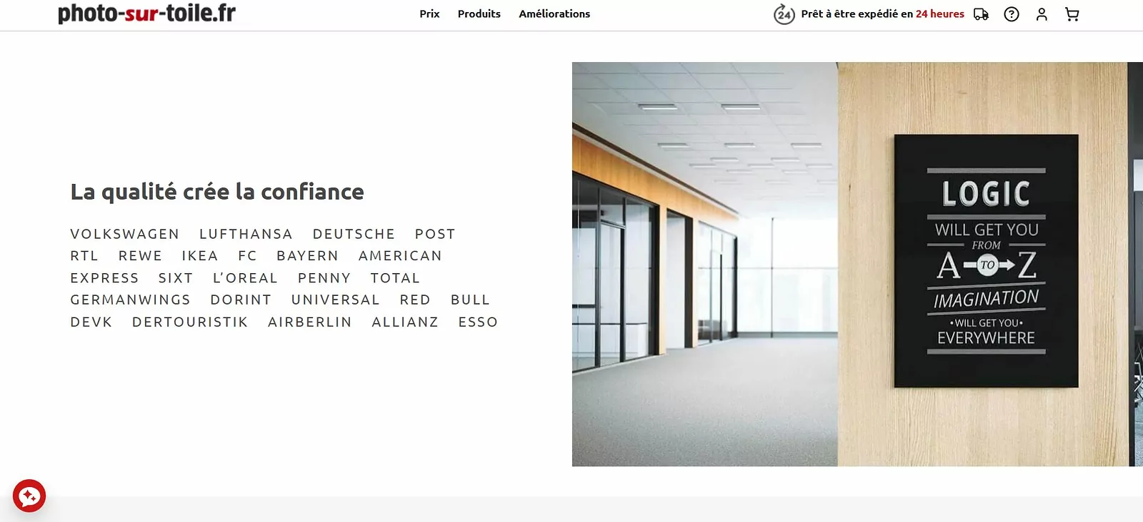Image resolution: width=1143 pixels, height=522 pixels.
Task: Click the TOTAL brand name
Action: tap(395, 278)
